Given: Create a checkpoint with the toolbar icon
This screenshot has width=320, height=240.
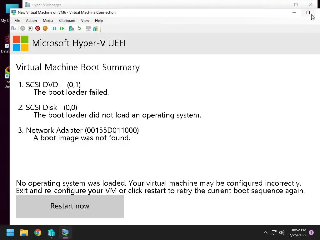Looking at the screenshot, I should [72, 28].
